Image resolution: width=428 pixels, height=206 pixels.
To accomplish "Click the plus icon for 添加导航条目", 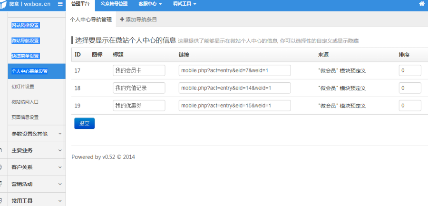I will point(122,20).
